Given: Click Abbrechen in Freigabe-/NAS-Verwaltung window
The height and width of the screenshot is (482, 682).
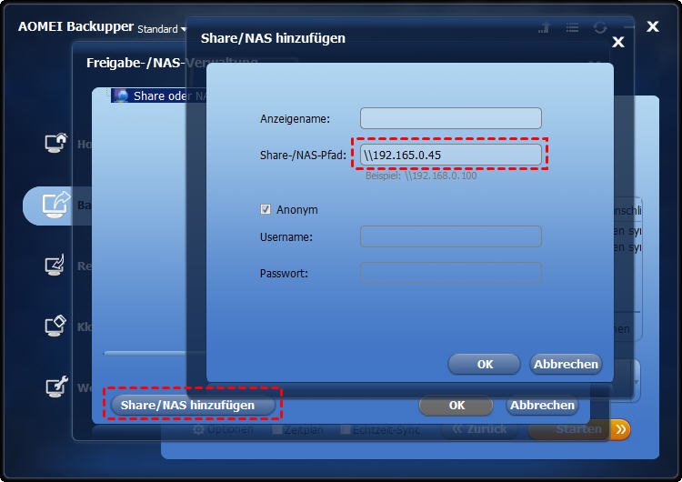Looking at the screenshot, I should [x=542, y=406].
